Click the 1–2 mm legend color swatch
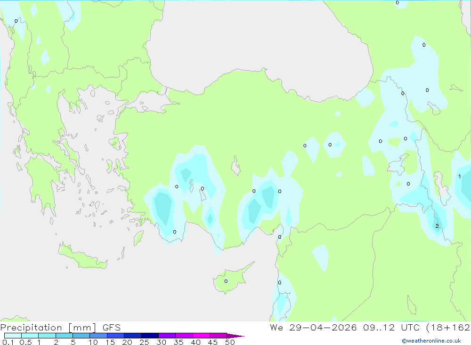Image resolution: width=471 pixels, height=345 pixels. click(47, 336)
